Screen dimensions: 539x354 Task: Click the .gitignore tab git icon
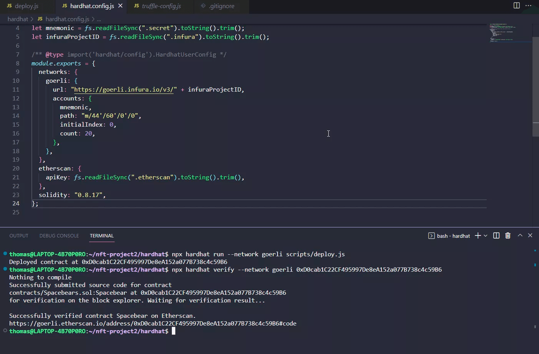point(203,6)
